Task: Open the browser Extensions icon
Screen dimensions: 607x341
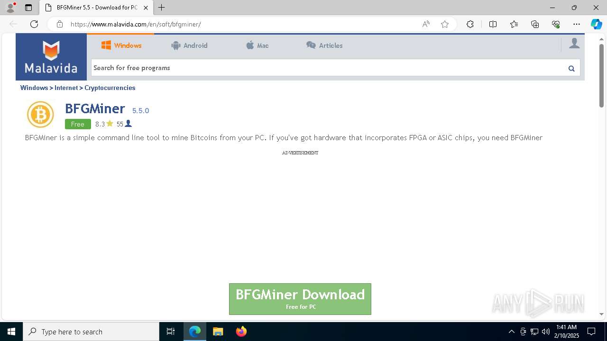Action: click(470, 24)
